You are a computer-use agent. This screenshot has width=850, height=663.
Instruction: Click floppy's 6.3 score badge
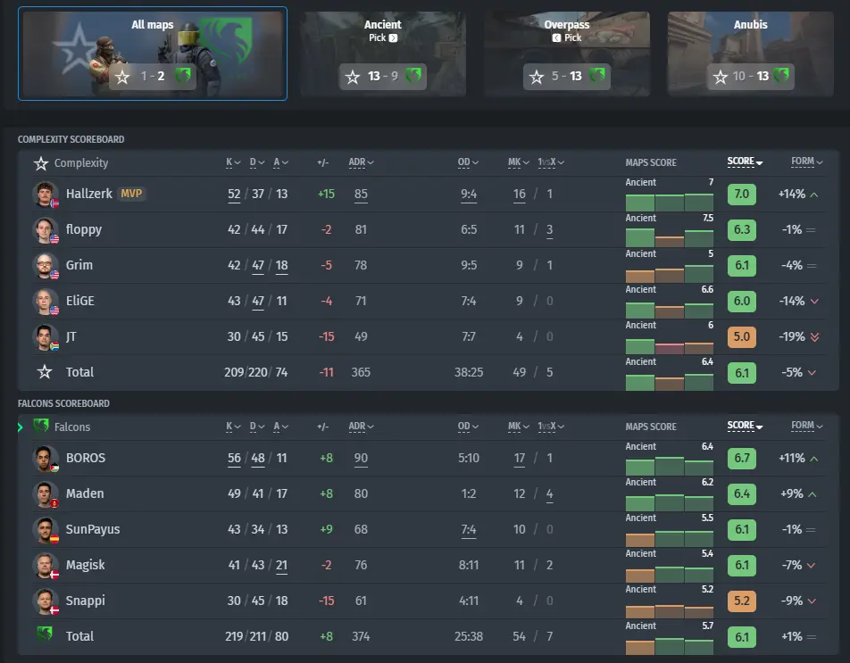(742, 229)
